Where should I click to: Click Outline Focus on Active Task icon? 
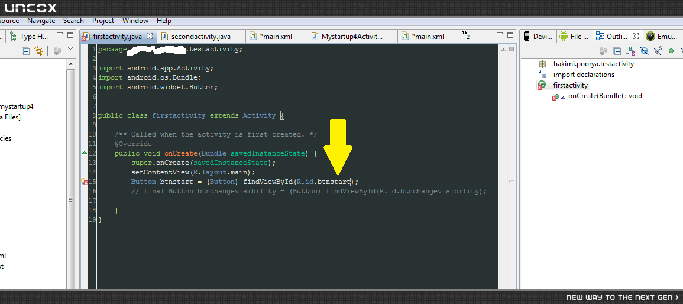pos(603,51)
